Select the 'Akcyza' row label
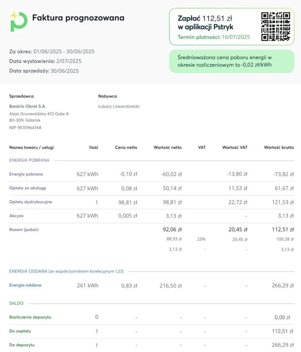Viewport: 301px width, 352px height. [16, 216]
